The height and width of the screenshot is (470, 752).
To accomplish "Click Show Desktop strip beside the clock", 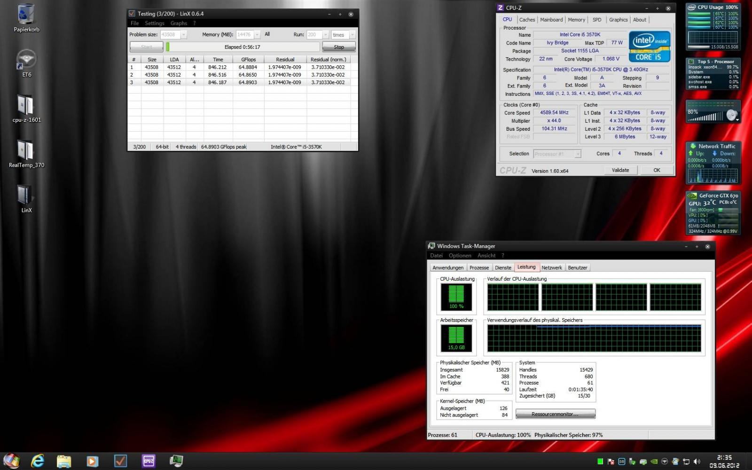I will click(749, 462).
